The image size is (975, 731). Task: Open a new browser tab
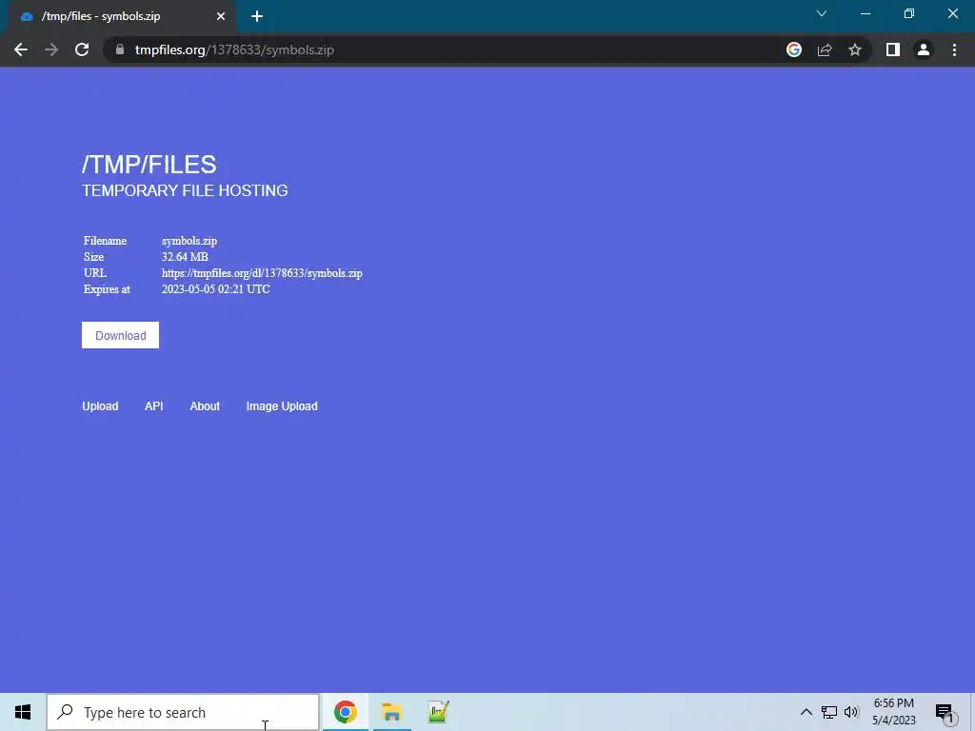(x=257, y=16)
